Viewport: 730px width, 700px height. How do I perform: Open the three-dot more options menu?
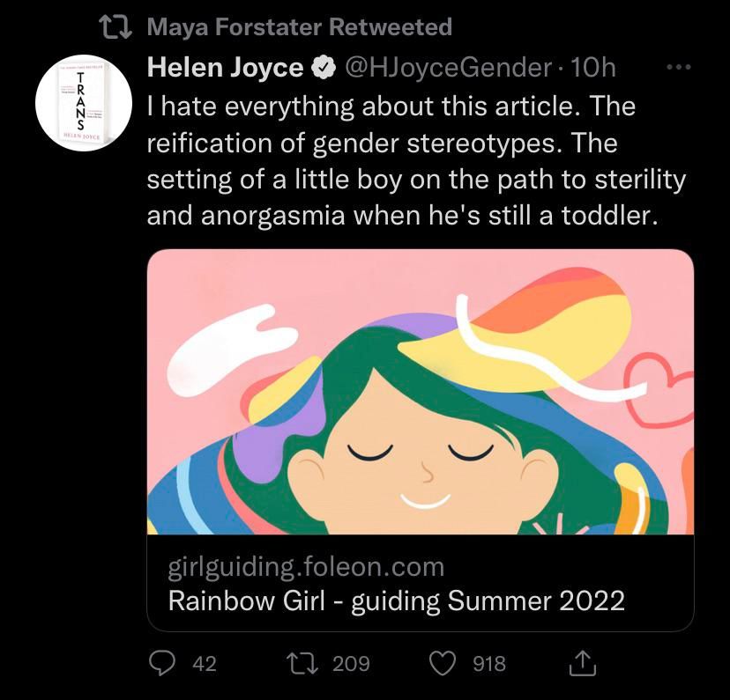(679, 68)
